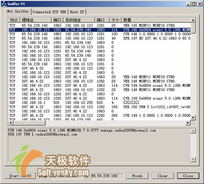Click the detail pane scroll down arrow
This screenshot has width=204, height=184.
[x=193, y=159]
